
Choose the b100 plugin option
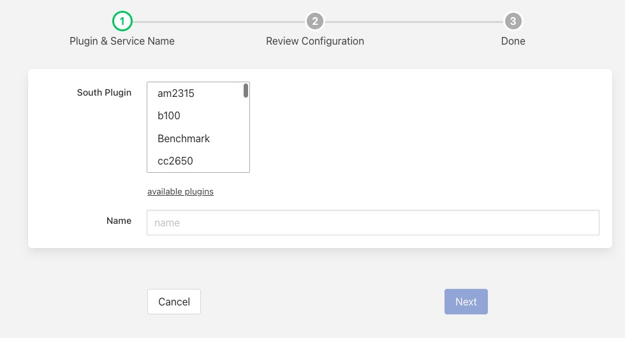pyautogui.click(x=169, y=116)
